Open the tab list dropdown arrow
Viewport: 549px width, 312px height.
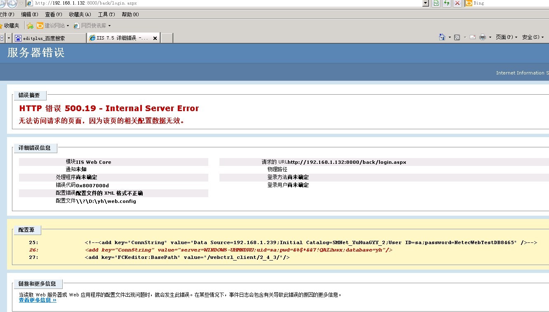point(9,38)
